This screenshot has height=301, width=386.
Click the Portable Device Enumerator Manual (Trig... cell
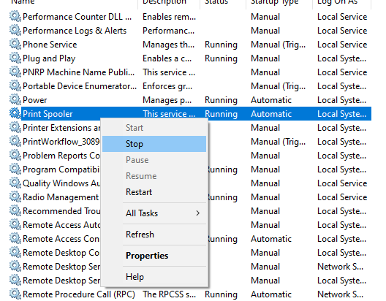[x=279, y=86]
